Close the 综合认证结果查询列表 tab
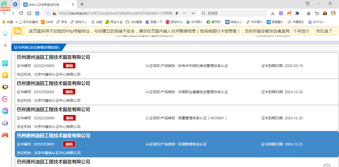 click(x=73, y=4)
